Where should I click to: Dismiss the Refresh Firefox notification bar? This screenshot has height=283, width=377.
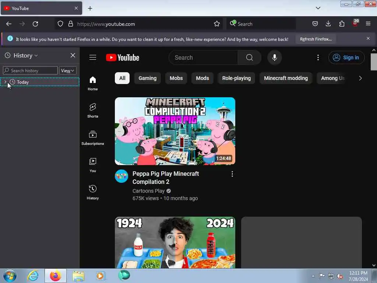[x=368, y=38]
